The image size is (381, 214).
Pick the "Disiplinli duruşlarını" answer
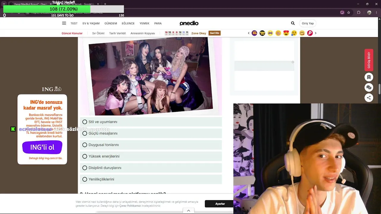pos(151,168)
